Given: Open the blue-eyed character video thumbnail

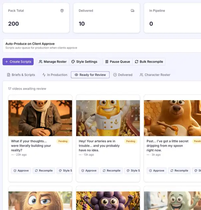Looking at the screenshot, I should (40, 201).
